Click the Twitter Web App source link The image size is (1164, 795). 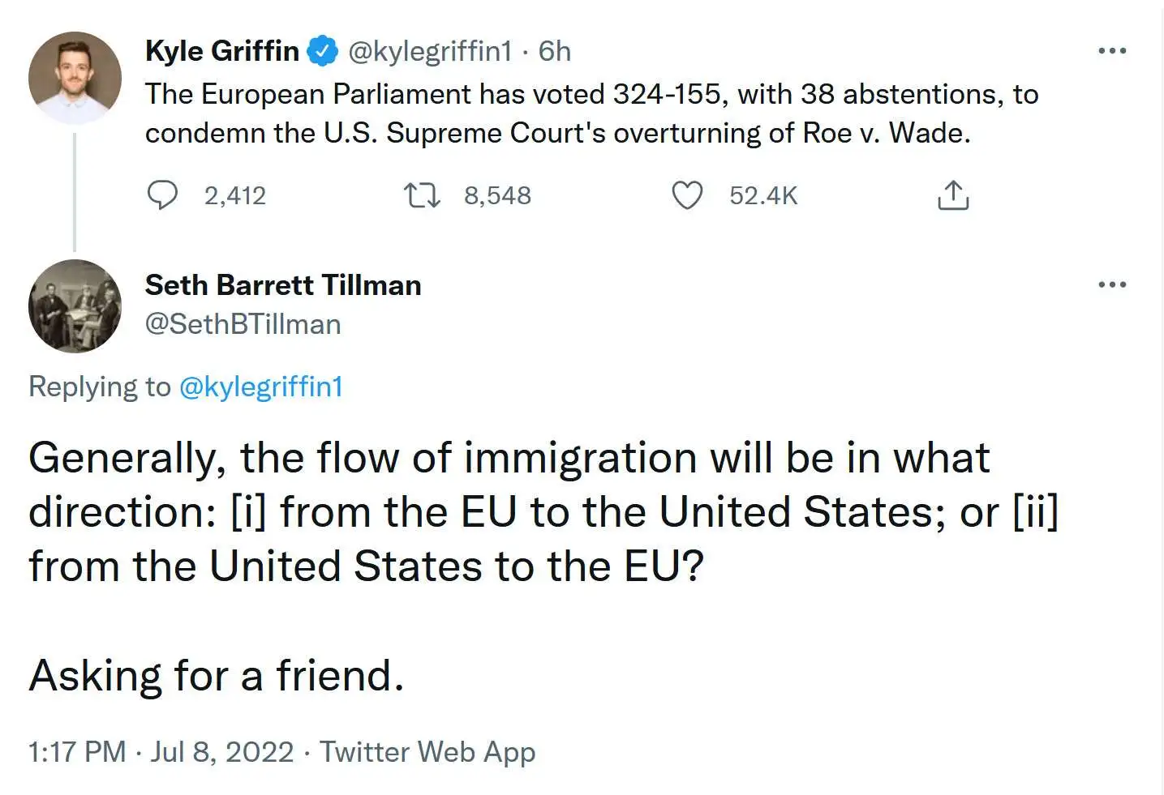pyautogui.click(x=427, y=751)
